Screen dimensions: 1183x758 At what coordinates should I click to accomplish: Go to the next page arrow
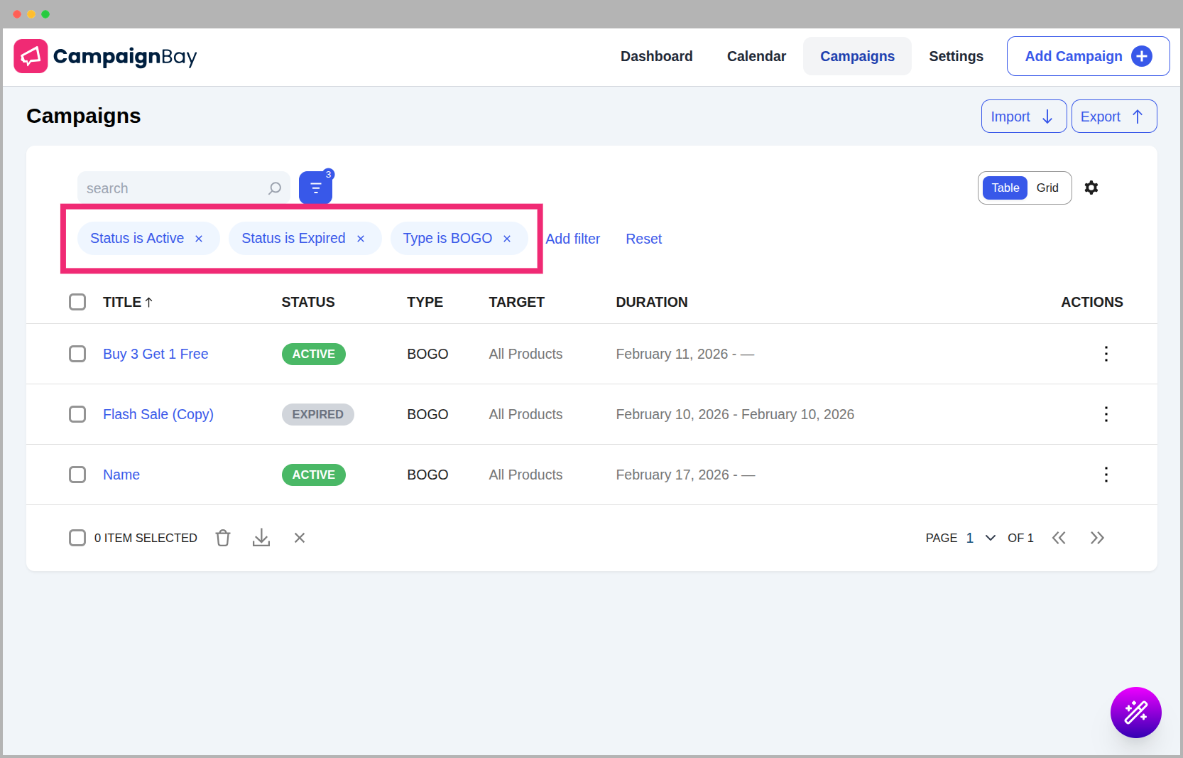[1097, 538]
